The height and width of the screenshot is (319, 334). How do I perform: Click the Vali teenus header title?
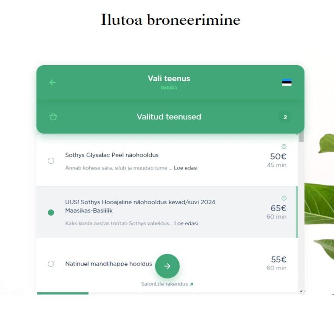(169, 79)
